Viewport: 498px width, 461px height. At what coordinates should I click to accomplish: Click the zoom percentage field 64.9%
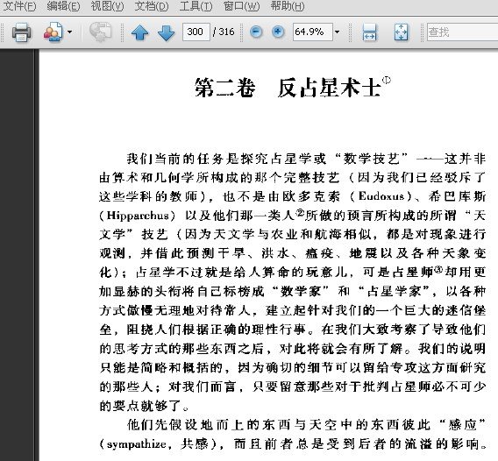pos(312,32)
